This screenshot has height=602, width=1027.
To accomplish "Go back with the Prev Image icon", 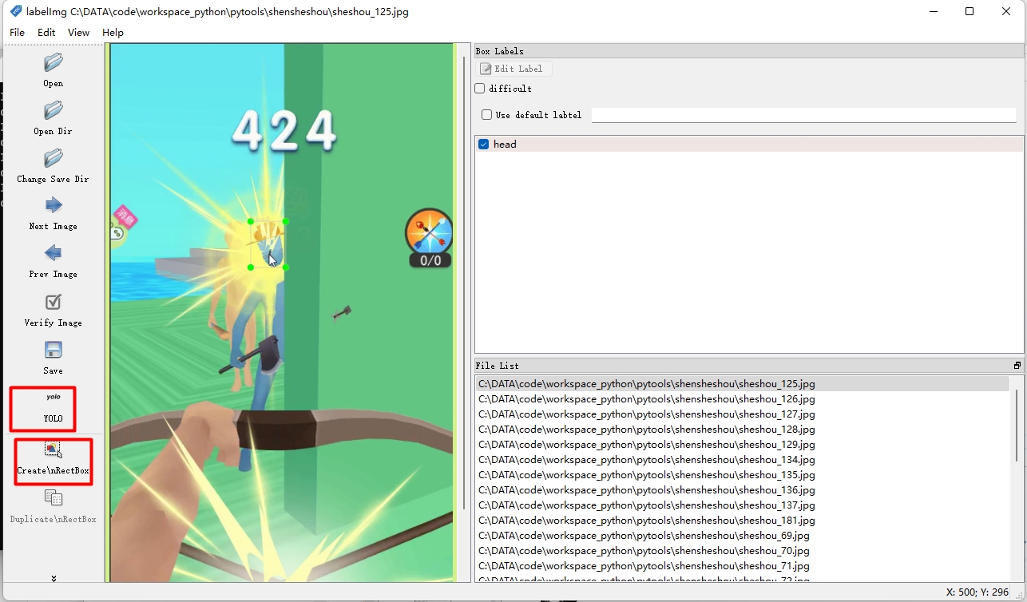I will (x=54, y=253).
